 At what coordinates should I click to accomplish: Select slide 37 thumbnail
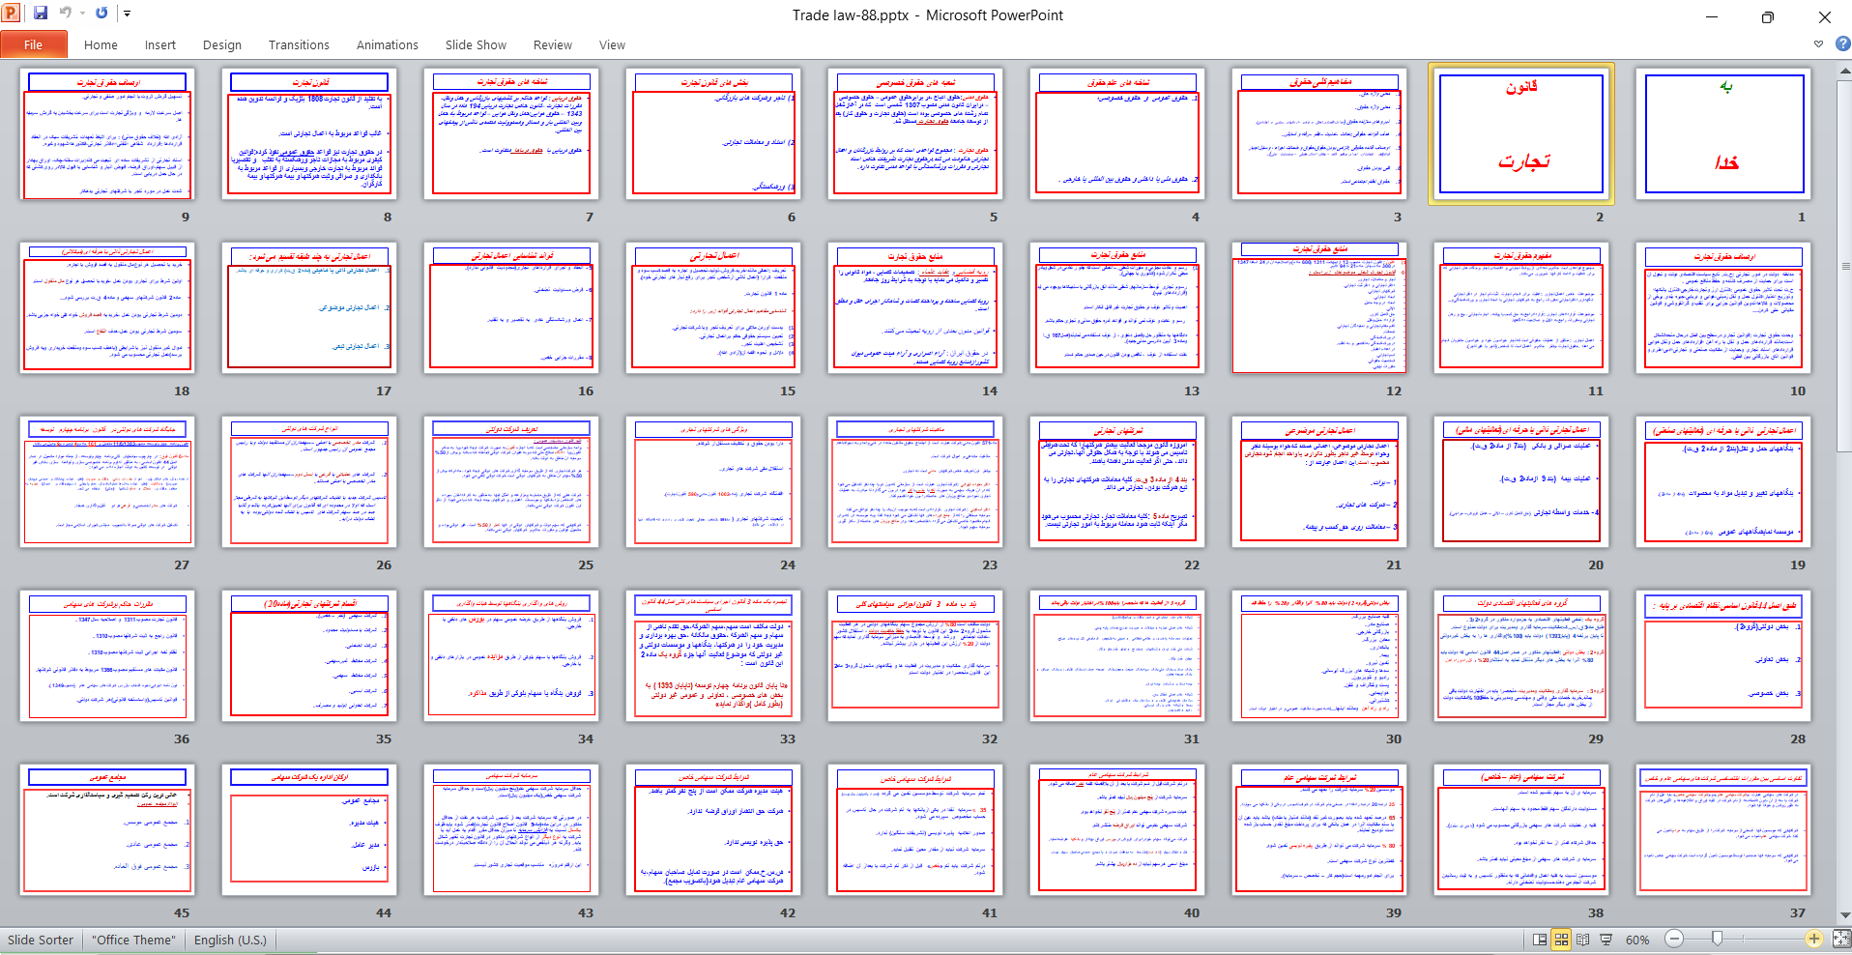click(1723, 830)
